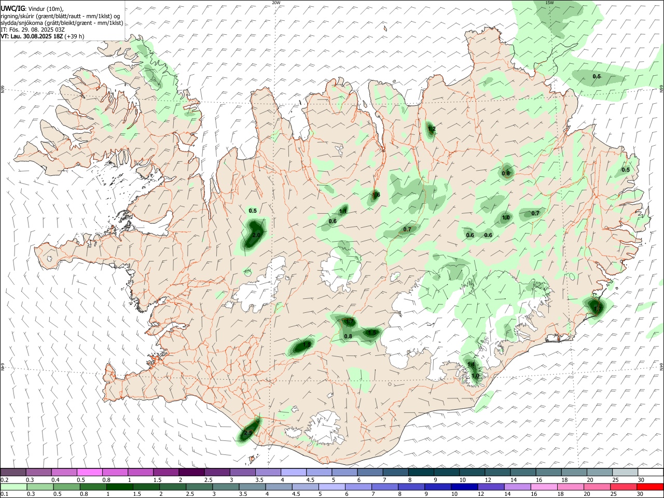The height and width of the screenshot is (498, 664).
Task: Click the medium green 0.5 swatch in the bottom row
Action: pyautogui.click(x=66, y=487)
